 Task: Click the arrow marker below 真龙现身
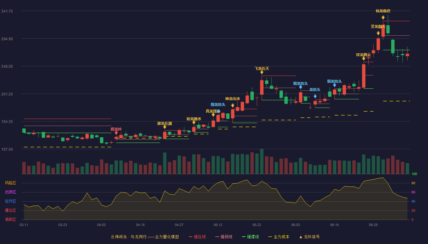213,115
